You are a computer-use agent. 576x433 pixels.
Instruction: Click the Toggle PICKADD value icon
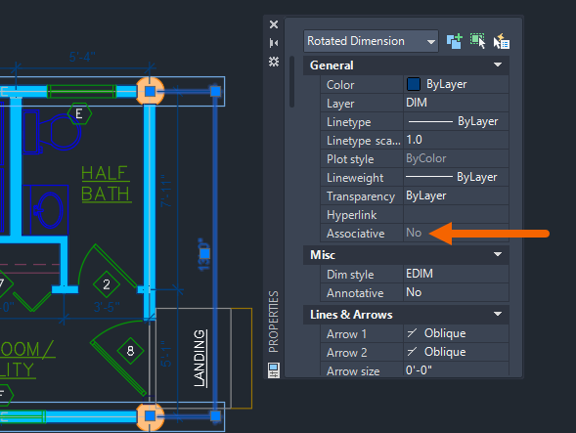pyautogui.click(x=455, y=41)
